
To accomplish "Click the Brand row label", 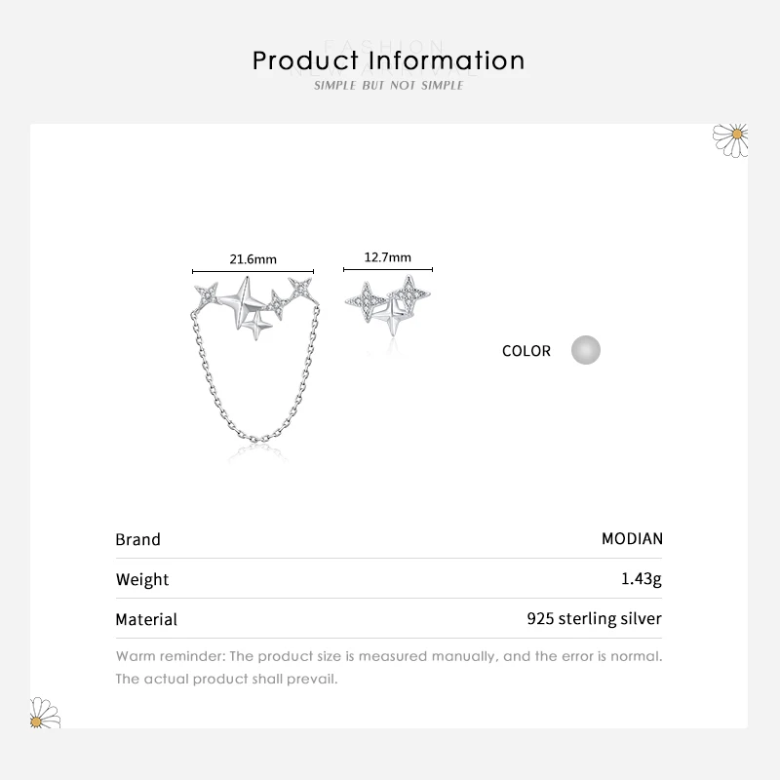I will point(137,539).
